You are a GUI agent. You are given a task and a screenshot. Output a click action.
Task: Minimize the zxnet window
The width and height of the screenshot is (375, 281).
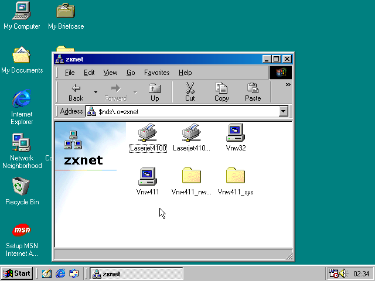coord(267,59)
